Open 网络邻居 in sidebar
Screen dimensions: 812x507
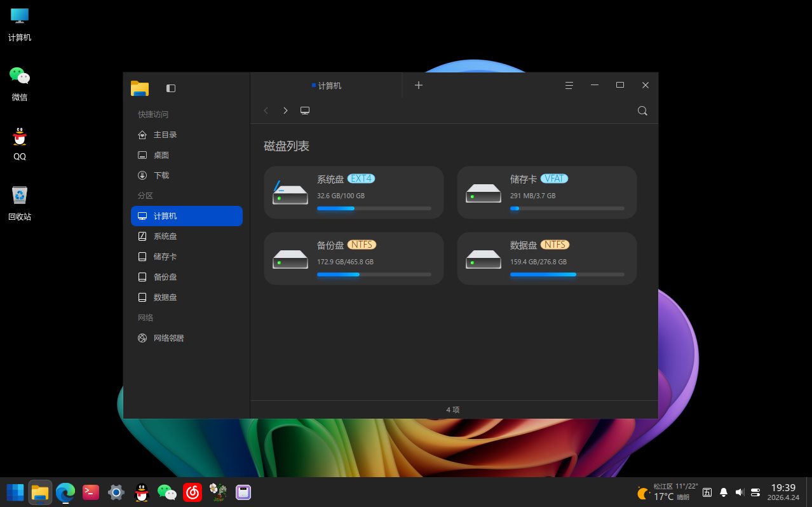point(187,338)
